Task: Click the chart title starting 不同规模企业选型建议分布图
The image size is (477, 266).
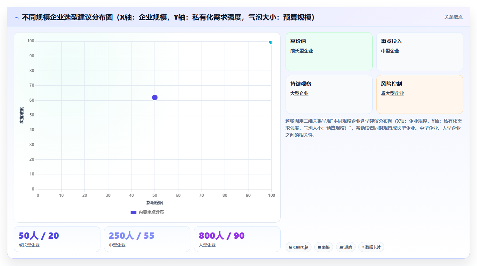Action: click(x=169, y=17)
